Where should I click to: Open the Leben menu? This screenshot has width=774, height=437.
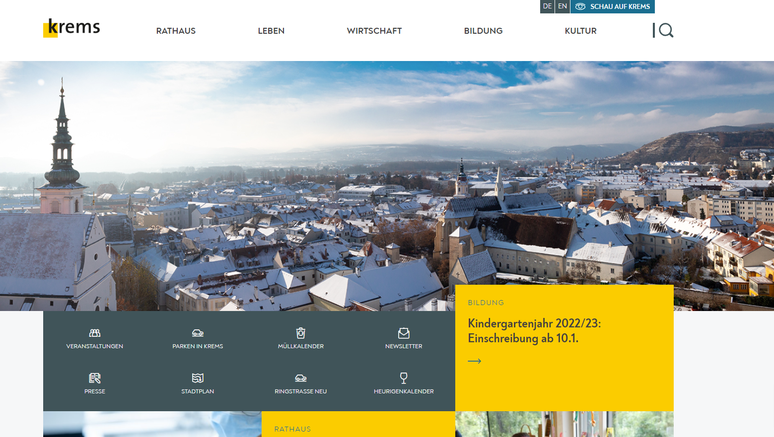click(271, 31)
